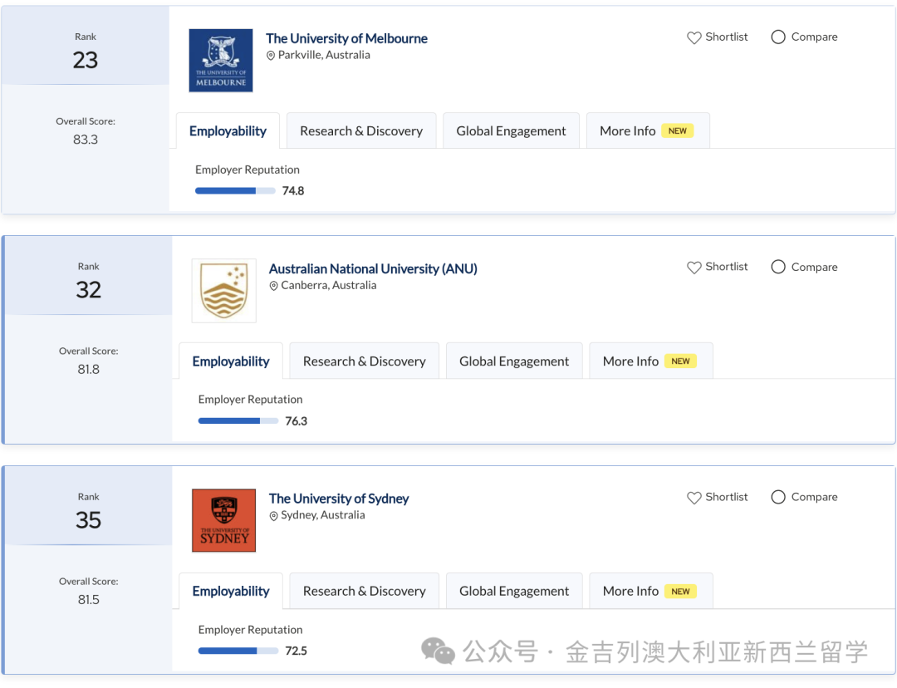This screenshot has height=688, width=897.
Task: Click the University of Sydney logo
Action: tap(223, 521)
